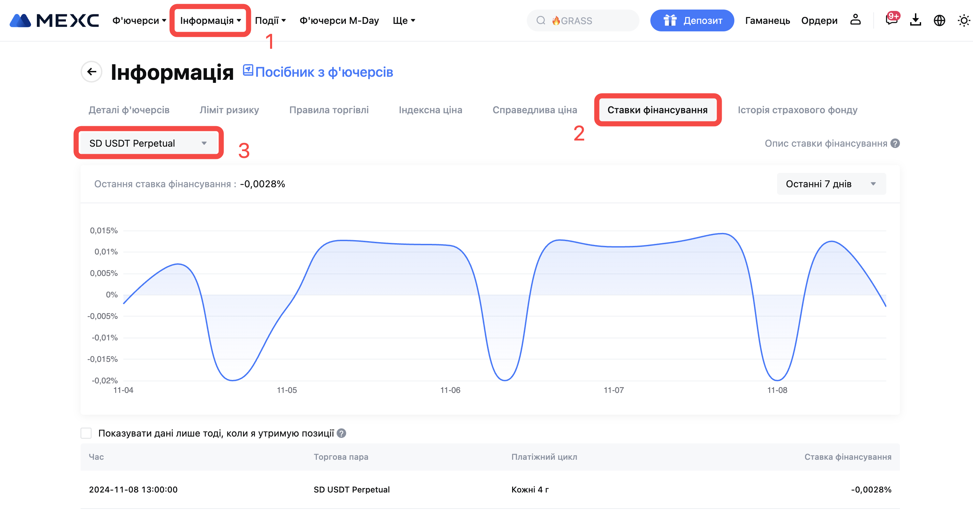Open the Посібник з ф'ючерсів link

(x=323, y=72)
